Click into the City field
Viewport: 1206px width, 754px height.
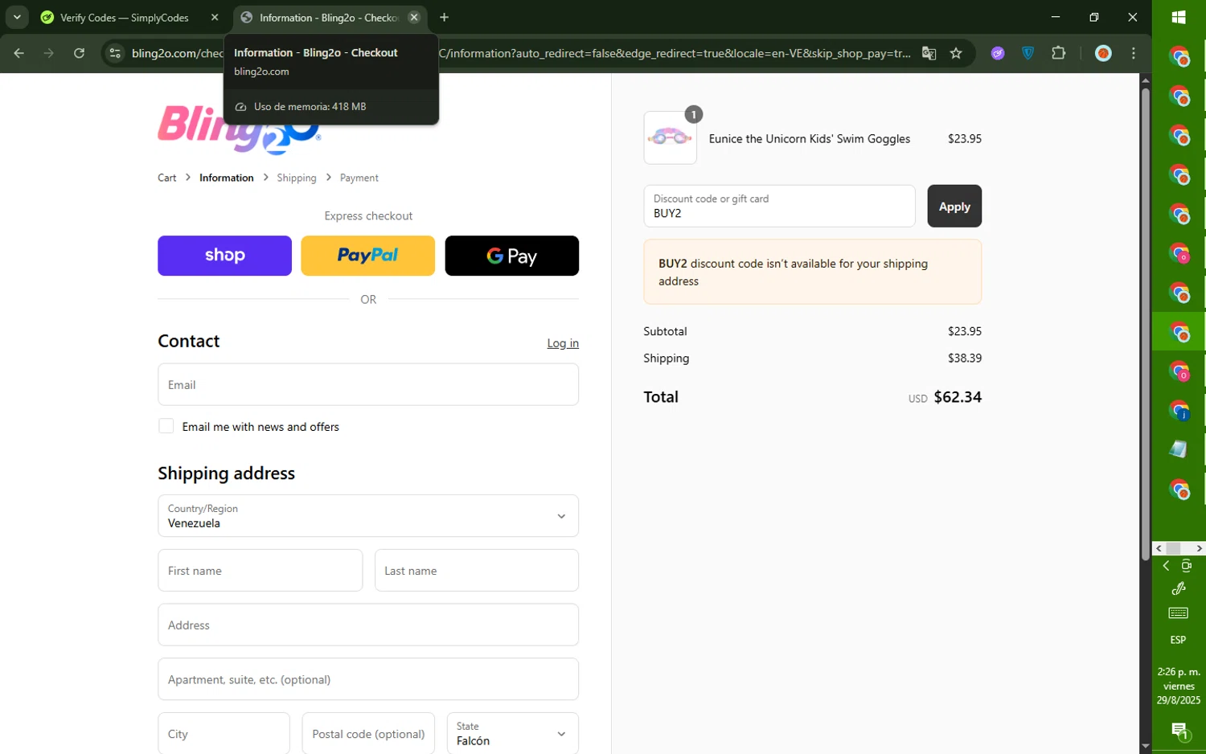pos(224,733)
